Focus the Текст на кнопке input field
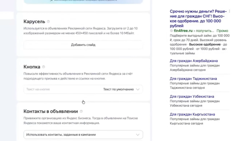The width and height of the screenshot is (240, 141). (x=61, y=89)
